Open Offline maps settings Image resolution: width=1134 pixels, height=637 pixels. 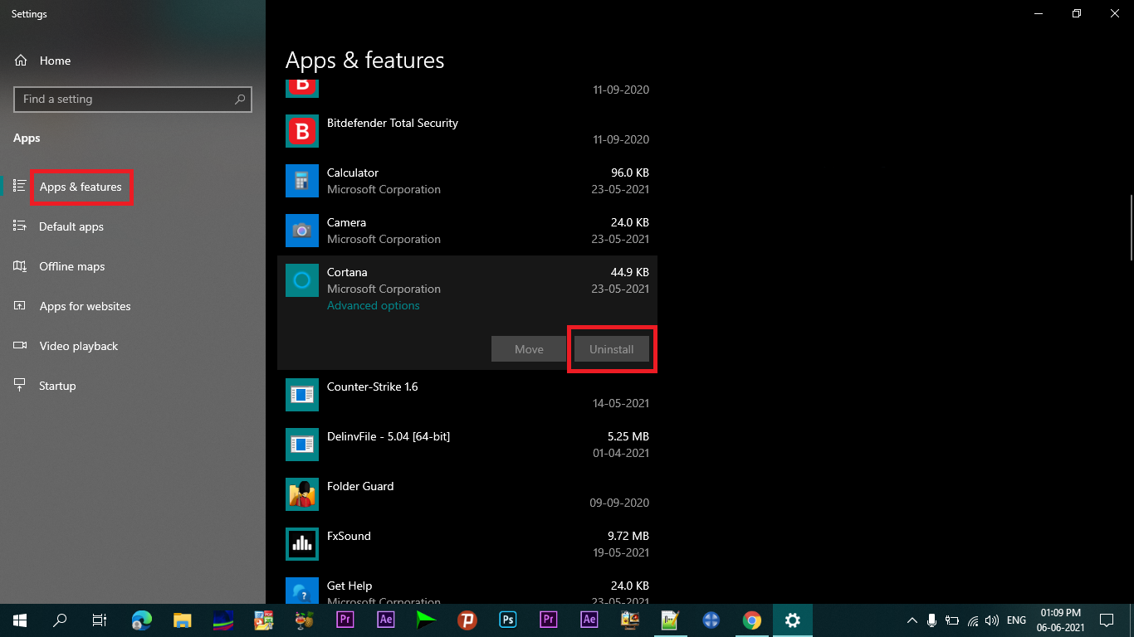[x=72, y=266]
